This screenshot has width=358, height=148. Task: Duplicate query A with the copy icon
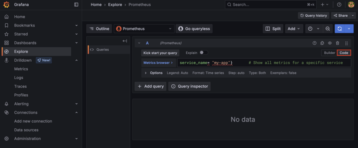pos(322,43)
